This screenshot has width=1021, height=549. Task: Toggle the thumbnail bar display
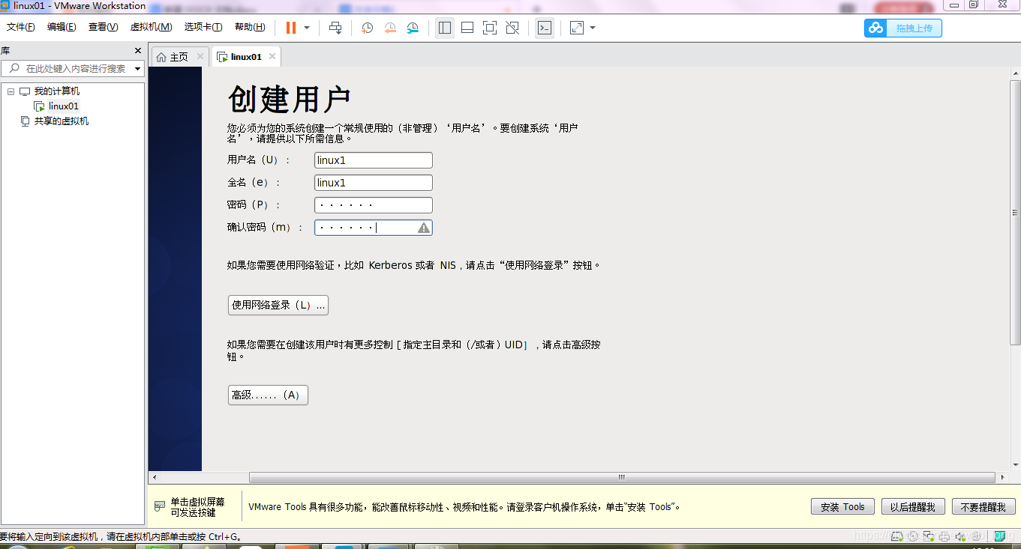pos(467,27)
